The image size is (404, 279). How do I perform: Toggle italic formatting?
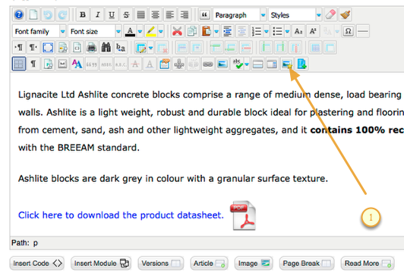pos(97,15)
